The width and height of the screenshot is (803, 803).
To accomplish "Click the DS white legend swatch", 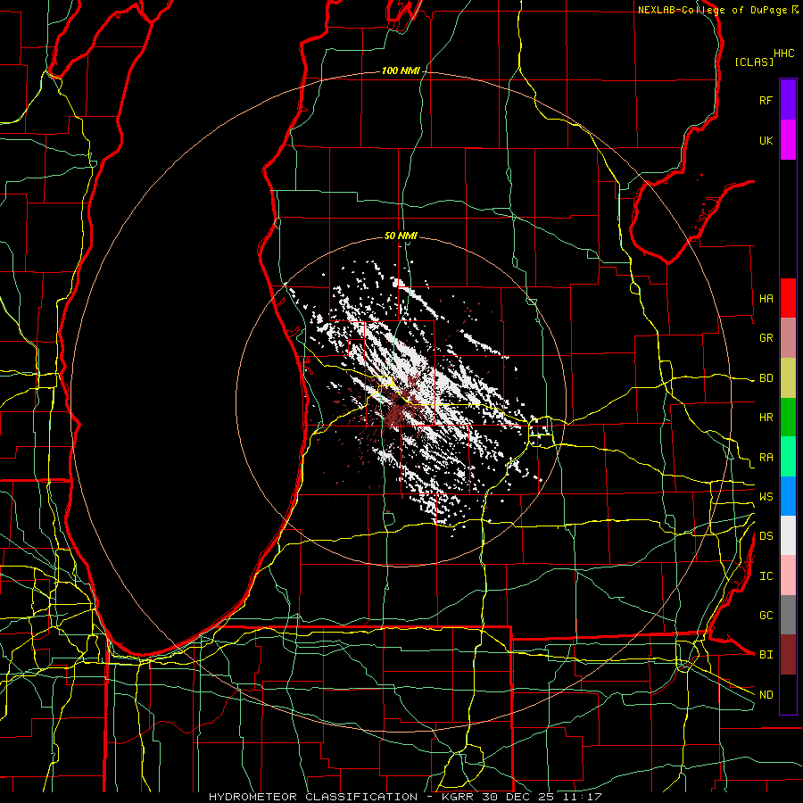I will tap(788, 535).
